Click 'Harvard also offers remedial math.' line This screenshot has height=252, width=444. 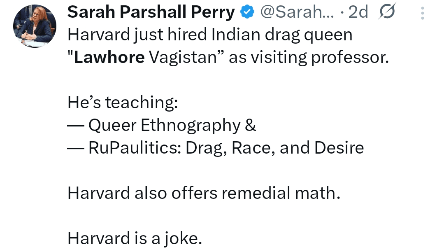[204, 193]
